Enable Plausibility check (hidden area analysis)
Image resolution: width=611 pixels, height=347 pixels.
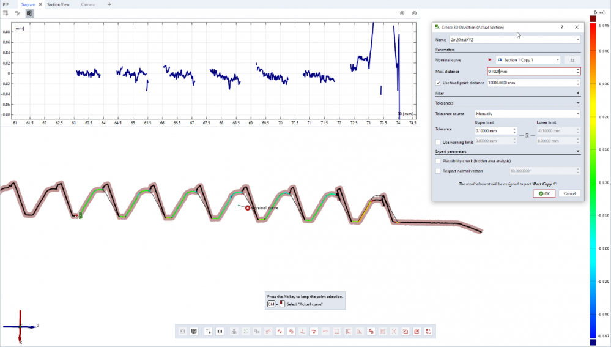coord(438,161)
